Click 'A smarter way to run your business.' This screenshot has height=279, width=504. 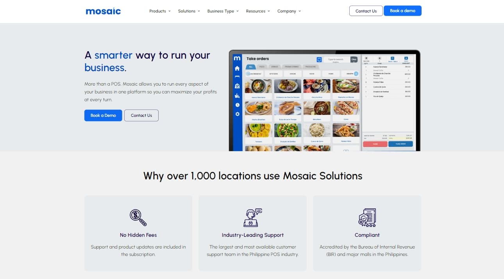147,61
